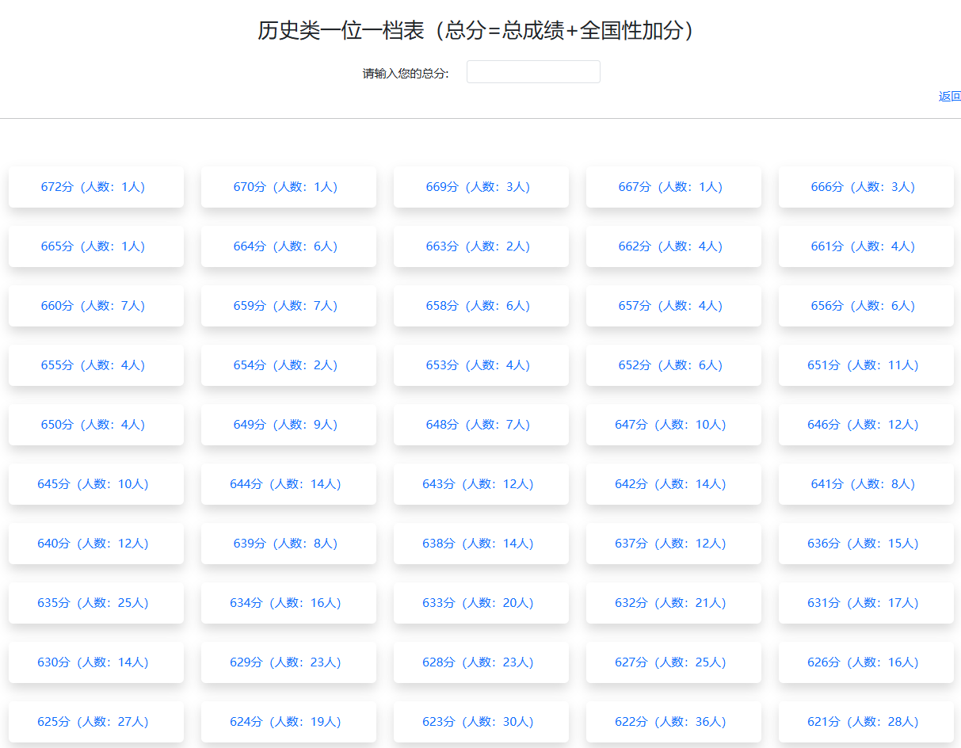This screenshot has height=748, width=961.
Task: Click 630分 (人数: 14人)
Action: pos(96,662)
